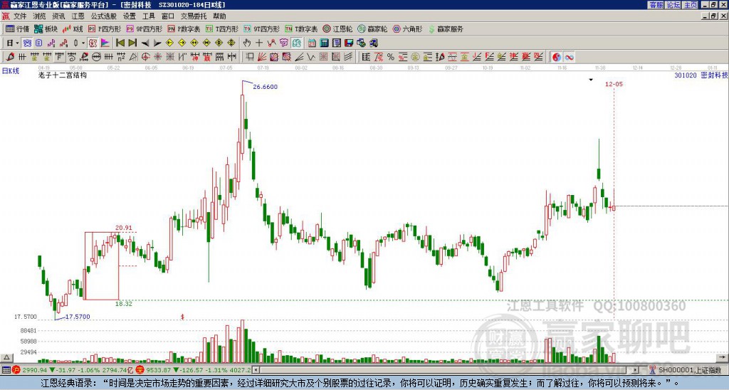Select the fan lines drawing tool

point(262,57)
